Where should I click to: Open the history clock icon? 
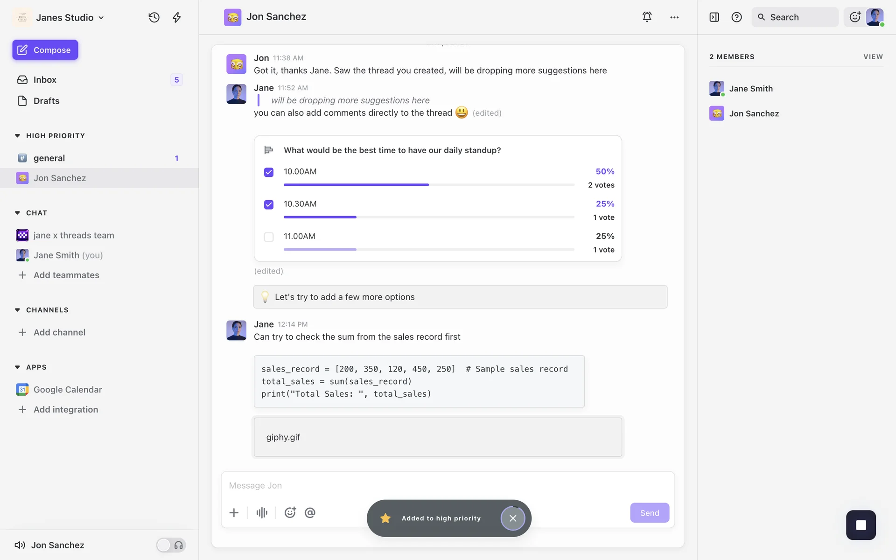pyautogui.click(x=154, y=17)
